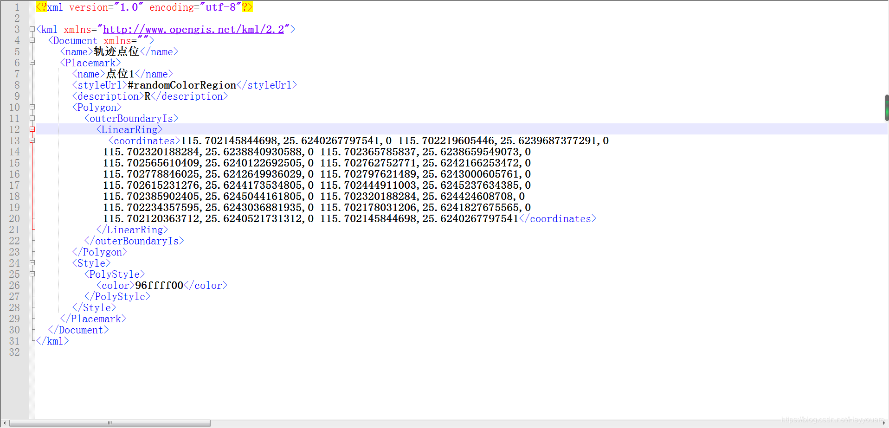Click coordinate 115.702565610409 on line 15

coord(151,163)
